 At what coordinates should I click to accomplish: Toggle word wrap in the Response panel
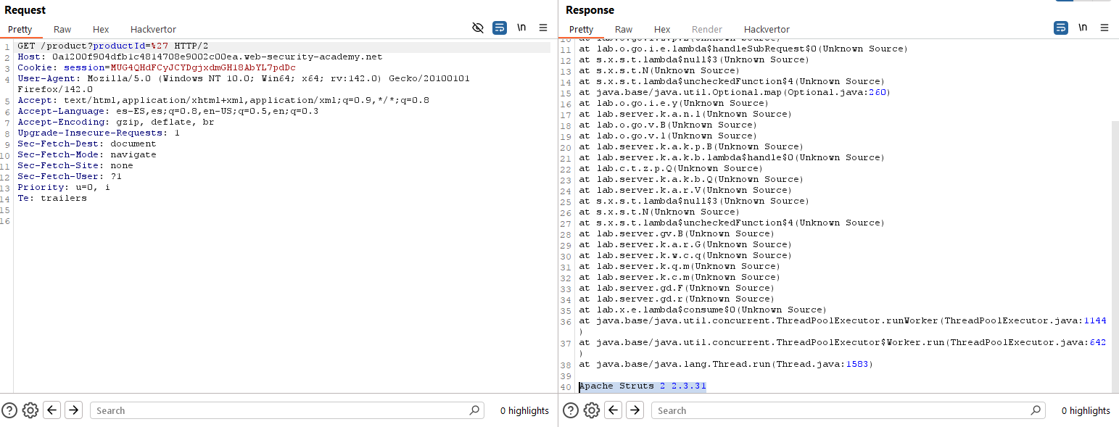(1061, 28)
